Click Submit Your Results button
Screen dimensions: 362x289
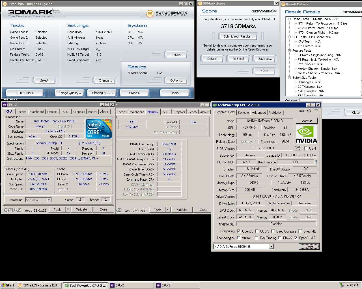coord(238,36)
